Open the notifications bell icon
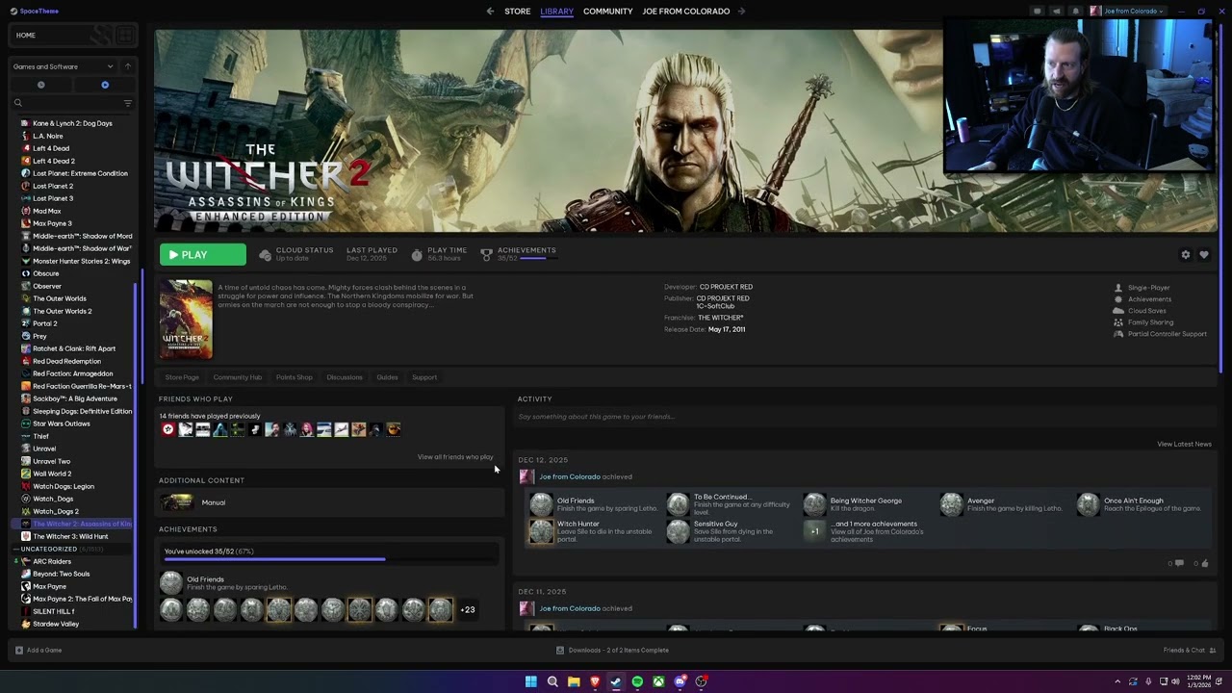1232x693 pixels. (x=1075, y=12)
